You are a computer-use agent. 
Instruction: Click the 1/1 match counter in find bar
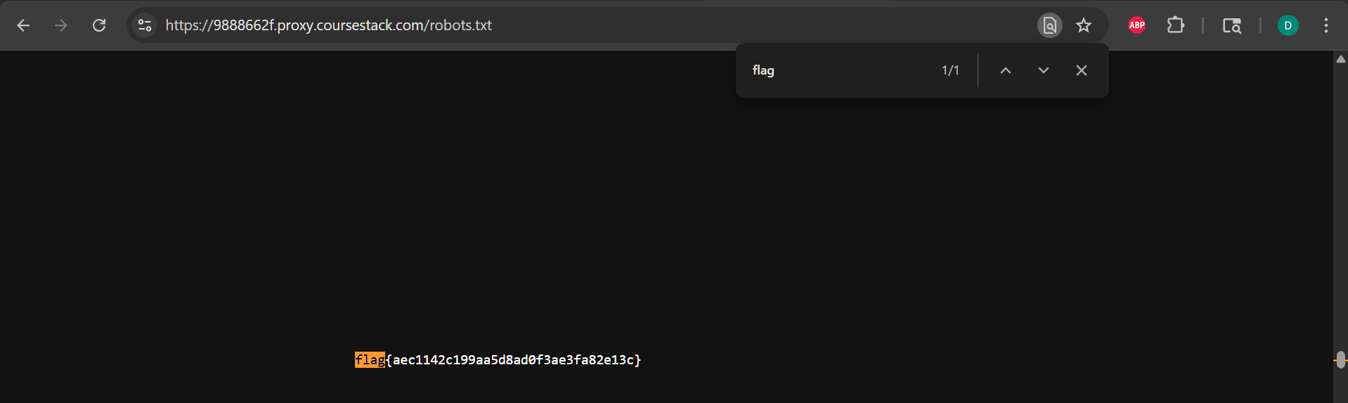pyautogui.click(x=950, y=70)
